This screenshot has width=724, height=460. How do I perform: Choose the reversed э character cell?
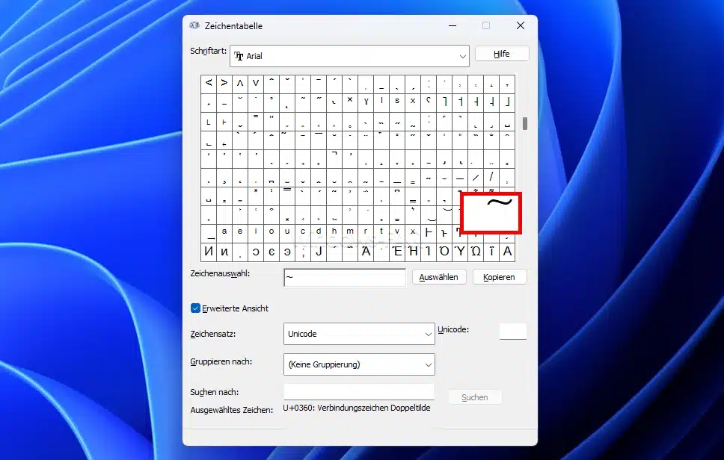point(287,252)
